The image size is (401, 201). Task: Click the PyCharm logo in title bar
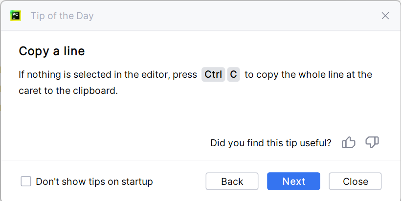coord(15,16)
